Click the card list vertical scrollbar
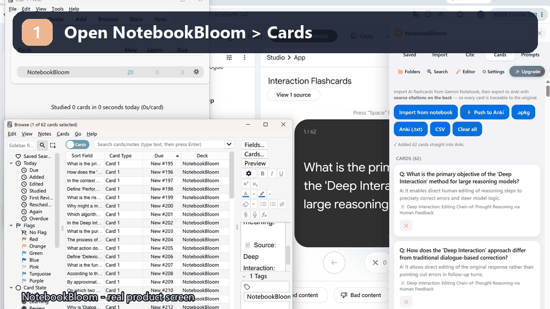The height and width of the screenshot is (309, 550). click(231, 175)
